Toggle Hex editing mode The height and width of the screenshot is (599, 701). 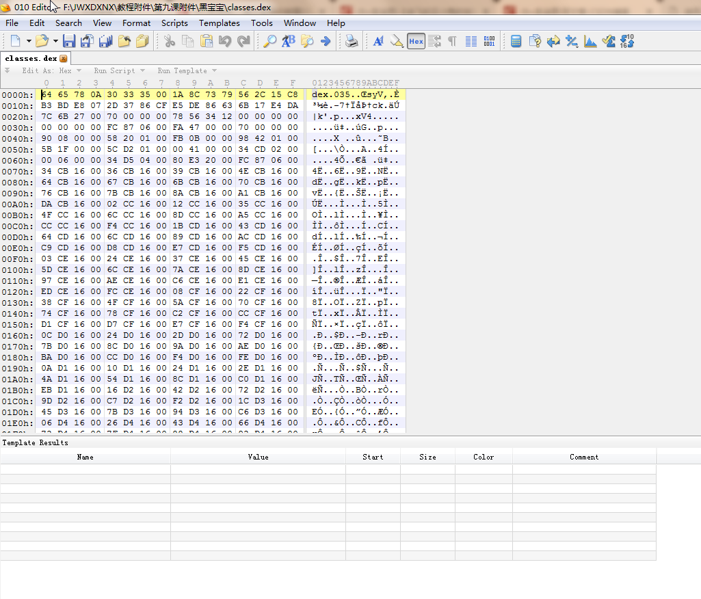(416, 41)
